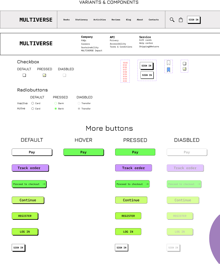Image resolution: width=220 pixels, height=264 pixels.
Task: Toggle unchecked checkbox in dashed component box
Action: click(x=184, y=64)
